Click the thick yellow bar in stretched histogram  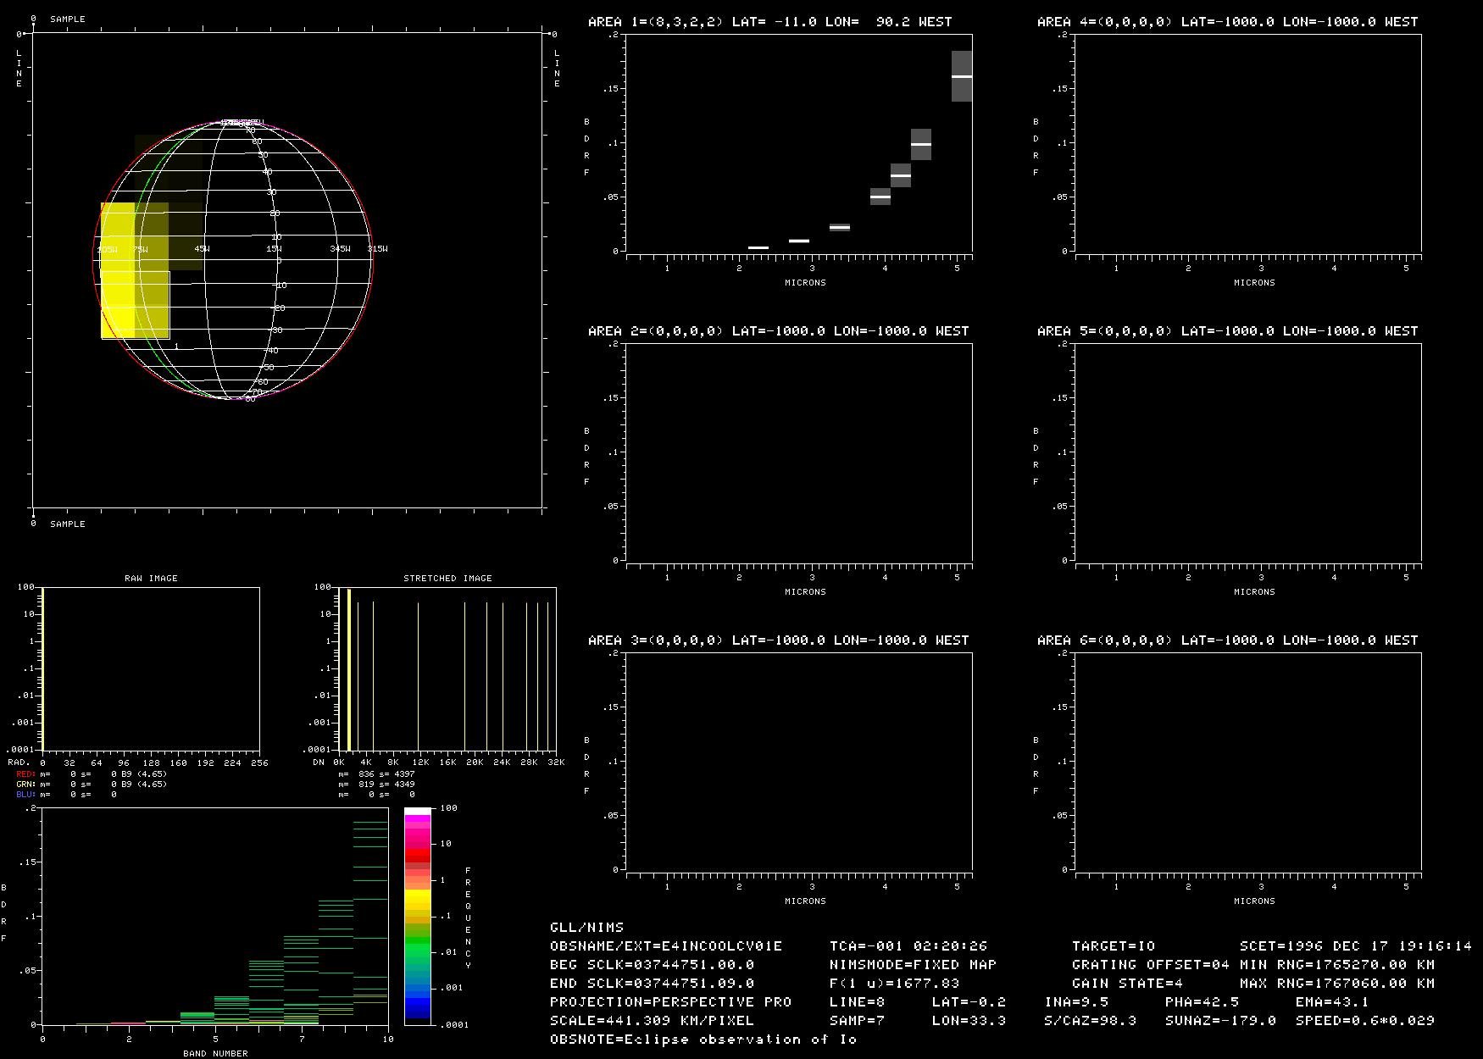[x=348, y=669]
